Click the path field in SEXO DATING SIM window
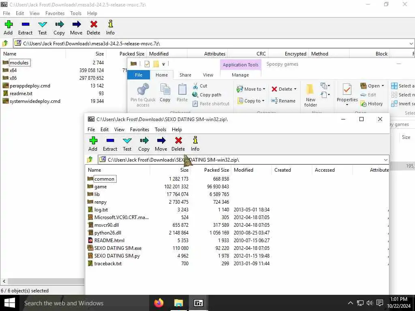Image resolution: width=415 pixels, height=311 pixels. point(244,160)
